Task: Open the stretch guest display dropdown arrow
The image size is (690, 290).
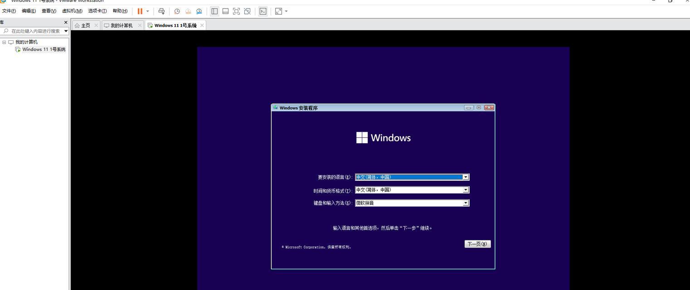Action: 286,11
